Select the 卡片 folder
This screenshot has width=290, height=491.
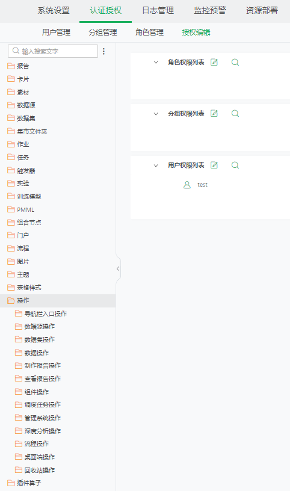[23, 79]
